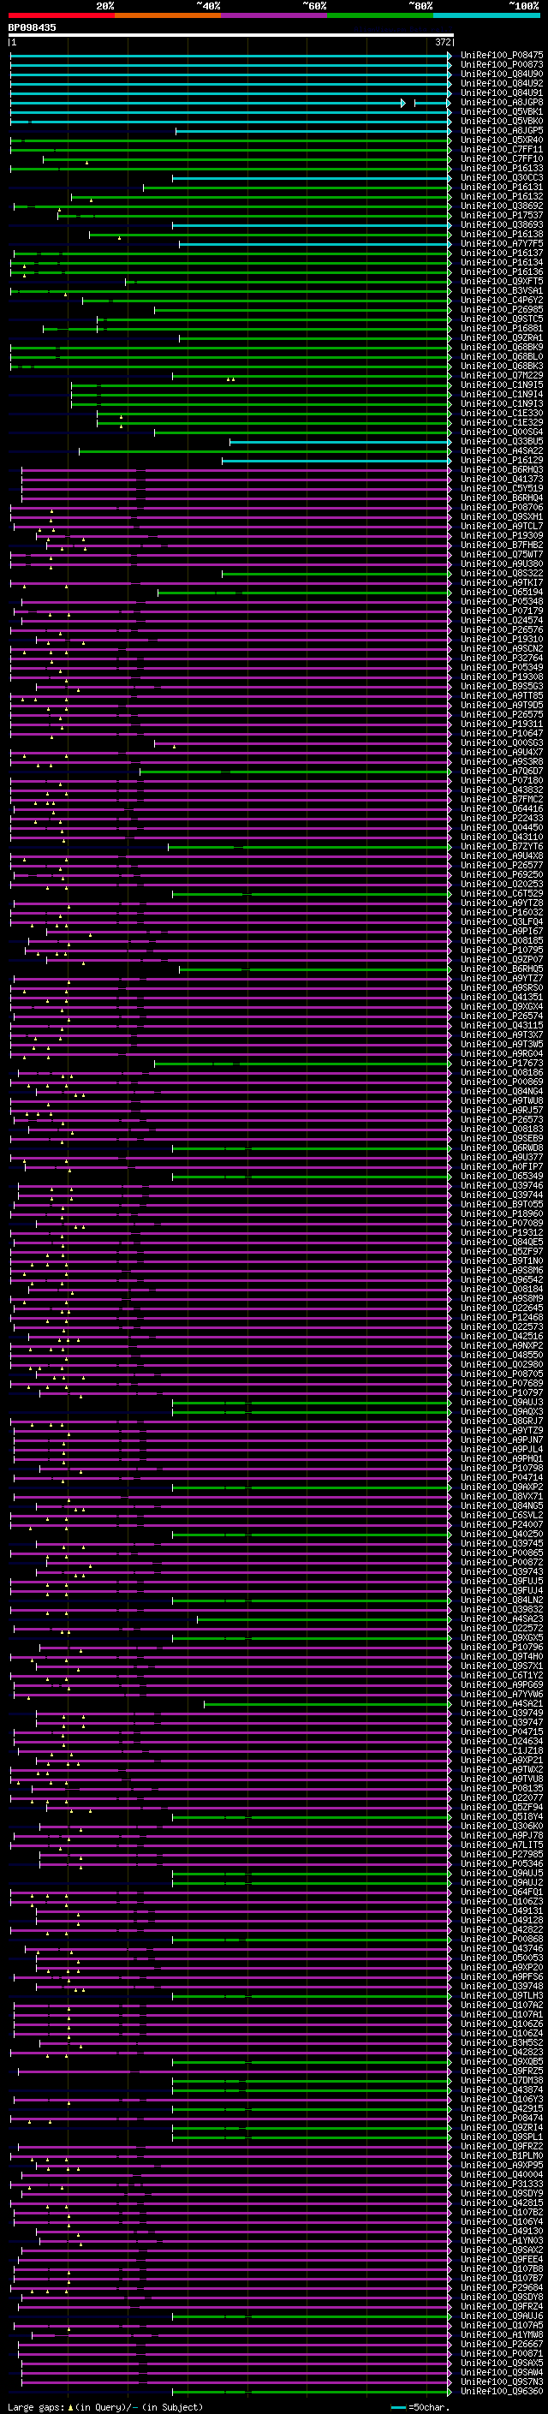Select the UniRef100_P07689 label
The width and height of the screenshot is (548, 2414).
click(501, 1382)
